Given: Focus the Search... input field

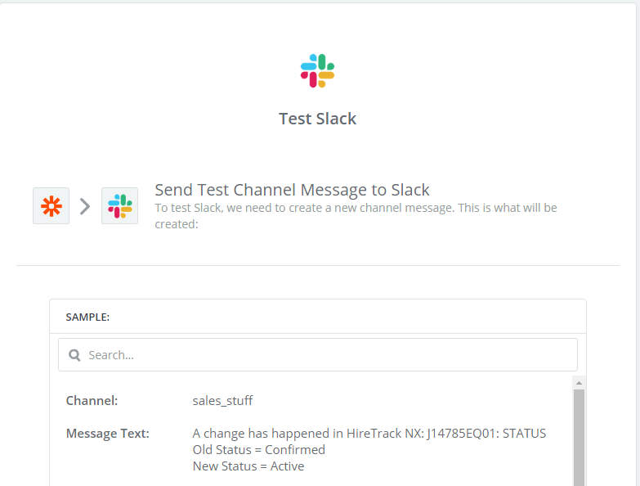Looking at the screenshot, I should coord(318,354).
